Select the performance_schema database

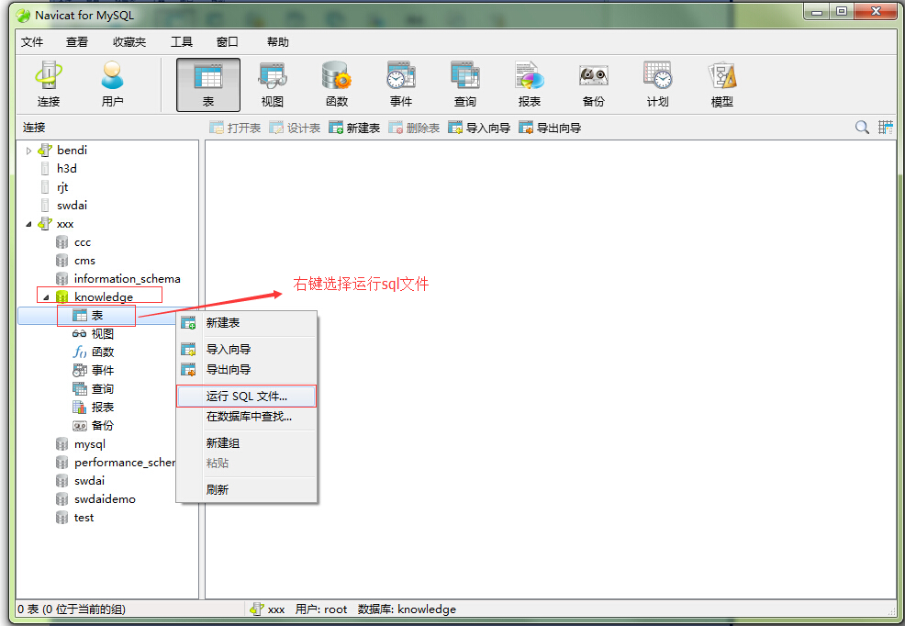click(125, 463)
